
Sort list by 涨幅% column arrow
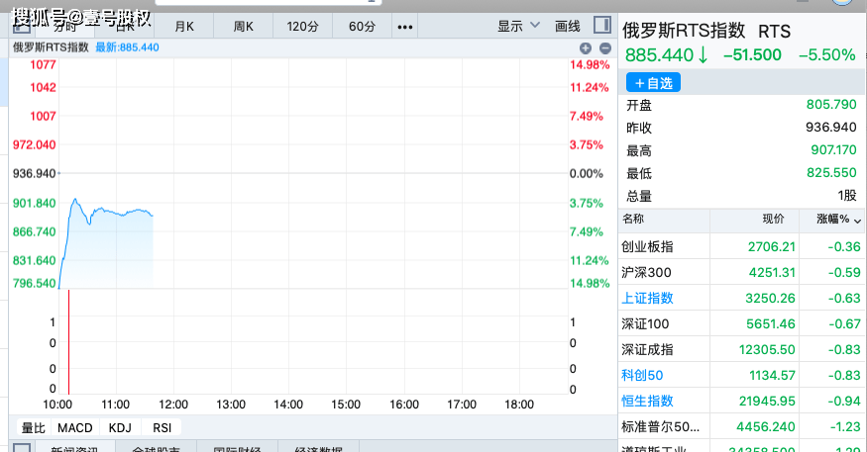point(857,221)
